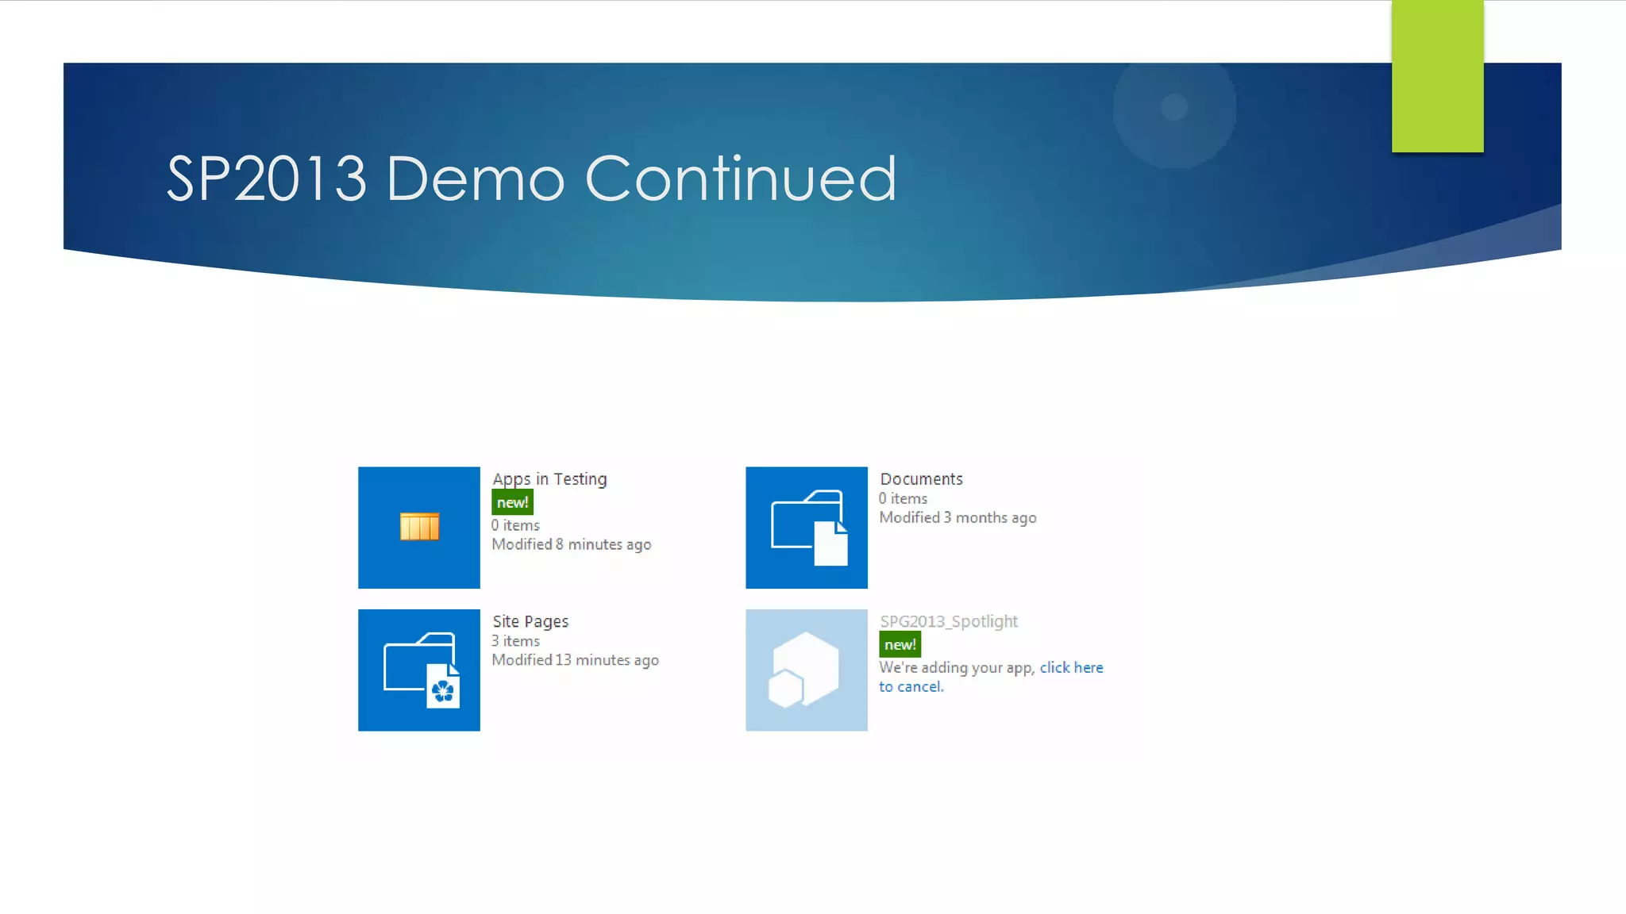
Task: Select the SPG2013_Spotlight app tile icon
Action: (x=807, y=670)
